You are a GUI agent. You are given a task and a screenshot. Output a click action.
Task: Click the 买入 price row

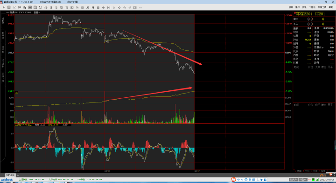[315, 24]
